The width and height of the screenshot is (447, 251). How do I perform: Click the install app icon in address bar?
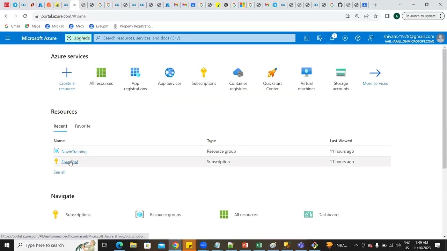(347, 16)
